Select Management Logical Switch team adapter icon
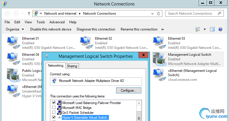This screenshot has height=121, width=229. tap(159, 59)
